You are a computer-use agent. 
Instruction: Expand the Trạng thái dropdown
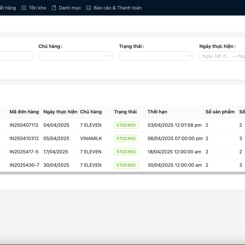[x=156, y=56]
